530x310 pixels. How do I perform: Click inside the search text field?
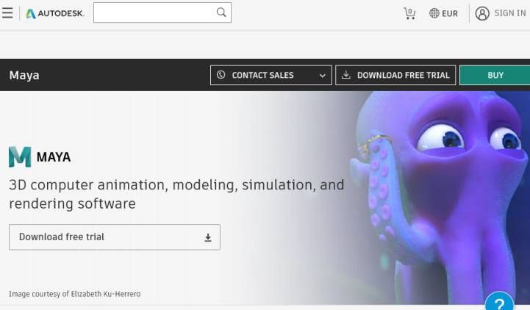click(154, 12)
